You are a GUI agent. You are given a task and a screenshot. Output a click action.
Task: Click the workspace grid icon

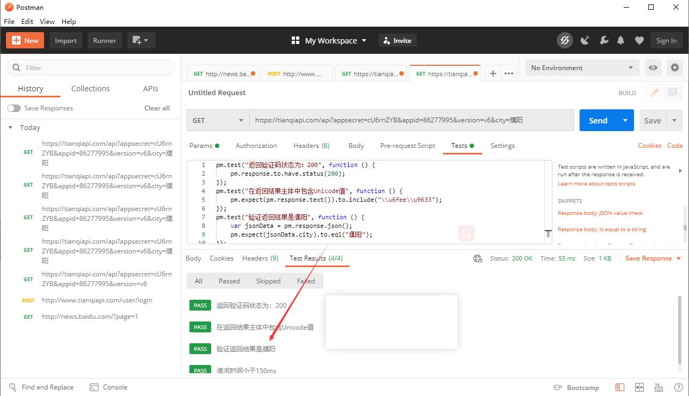296,40
